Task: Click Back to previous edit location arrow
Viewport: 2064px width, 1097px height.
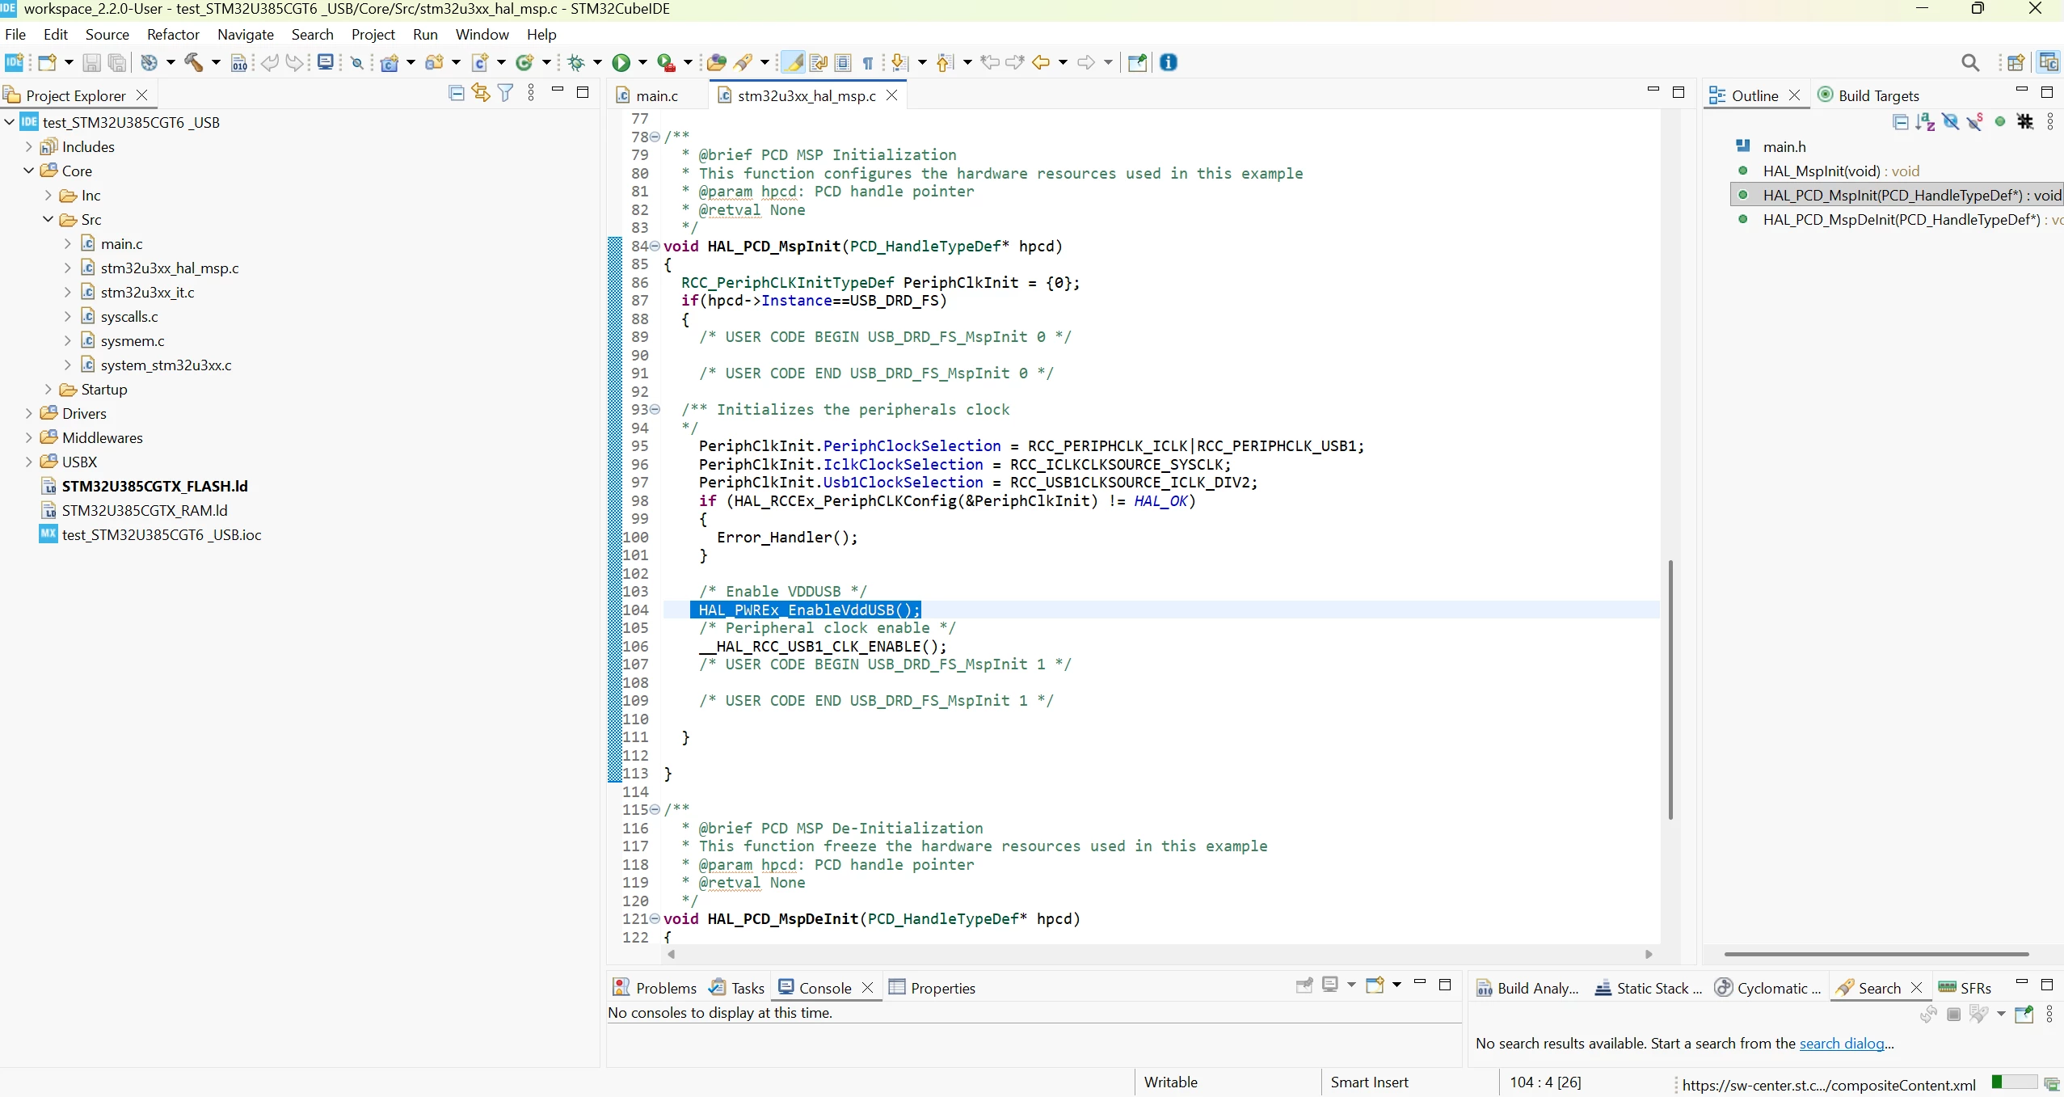Action: (x=1041, y=62)
